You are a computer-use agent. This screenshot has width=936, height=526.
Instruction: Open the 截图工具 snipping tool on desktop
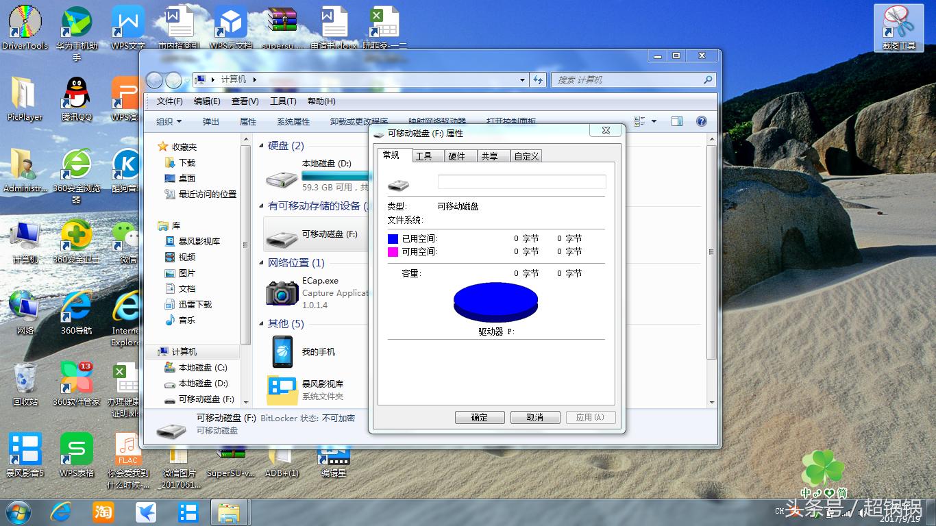[x=898, y=24]
